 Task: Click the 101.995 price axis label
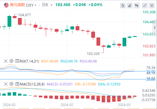coord(149,55)
